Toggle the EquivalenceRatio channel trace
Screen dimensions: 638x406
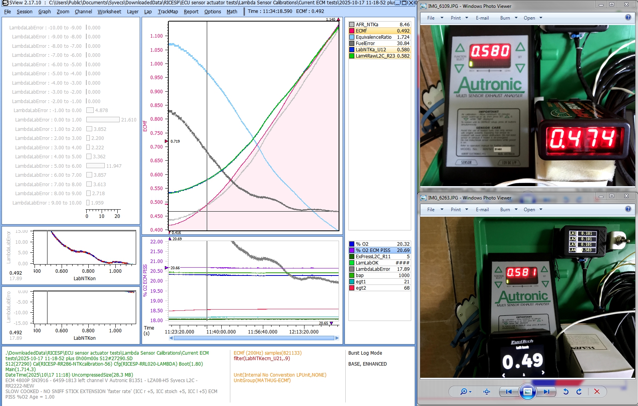(x=373, y=37)
